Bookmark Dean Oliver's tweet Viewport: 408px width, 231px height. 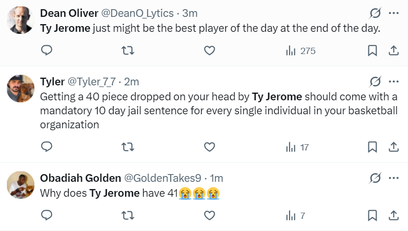point(372,50)
